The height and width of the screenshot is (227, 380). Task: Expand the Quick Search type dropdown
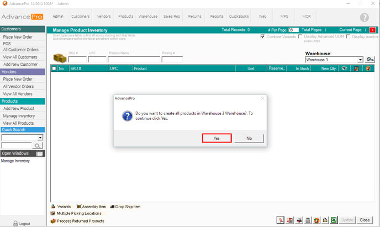(x=40, y=138)
